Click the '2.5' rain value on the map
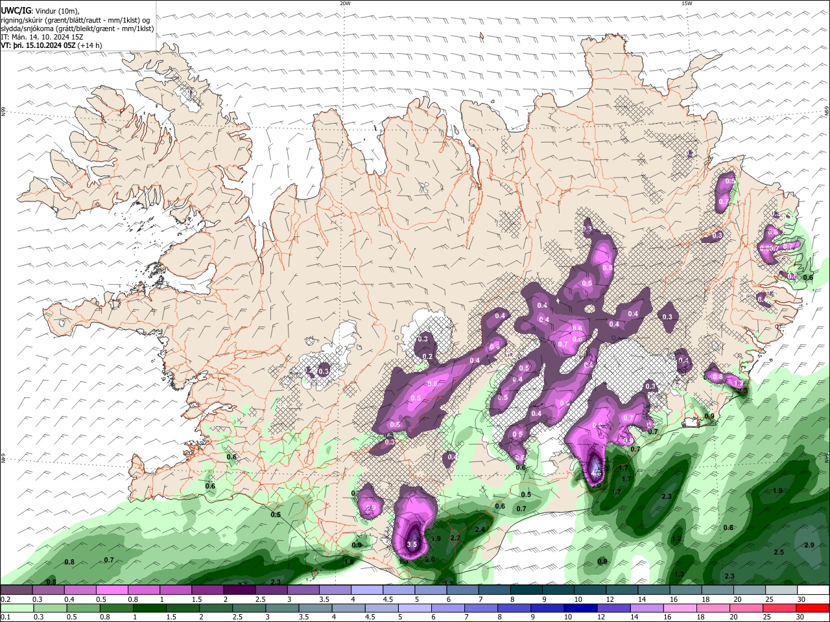The image size is (830, 622). pos(779,552)
